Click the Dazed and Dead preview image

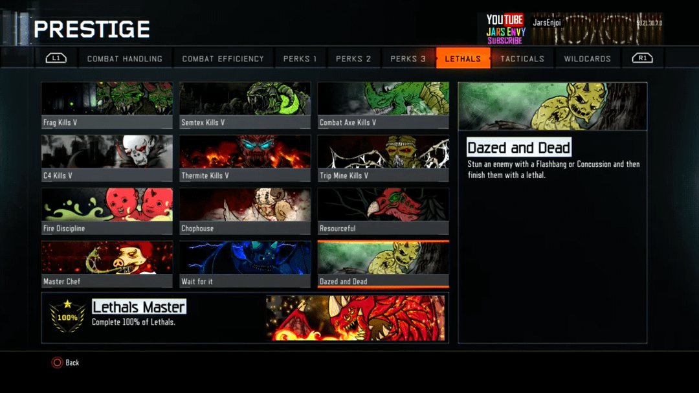pyautogui.click(x=552, y=106)
